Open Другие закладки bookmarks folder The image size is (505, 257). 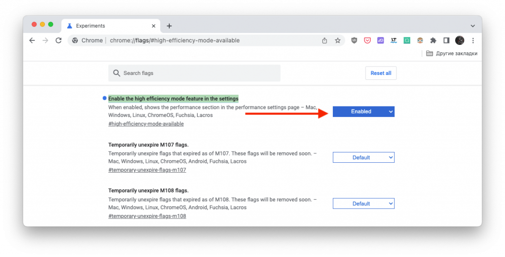(452, 53)
